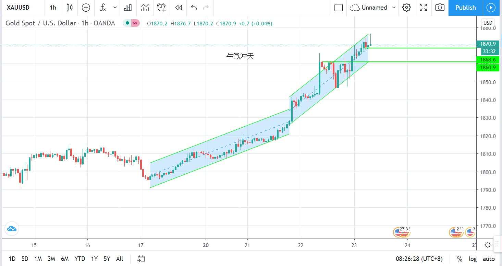
Task: Toggle the log scale option
Action: (x=473, y=259)
